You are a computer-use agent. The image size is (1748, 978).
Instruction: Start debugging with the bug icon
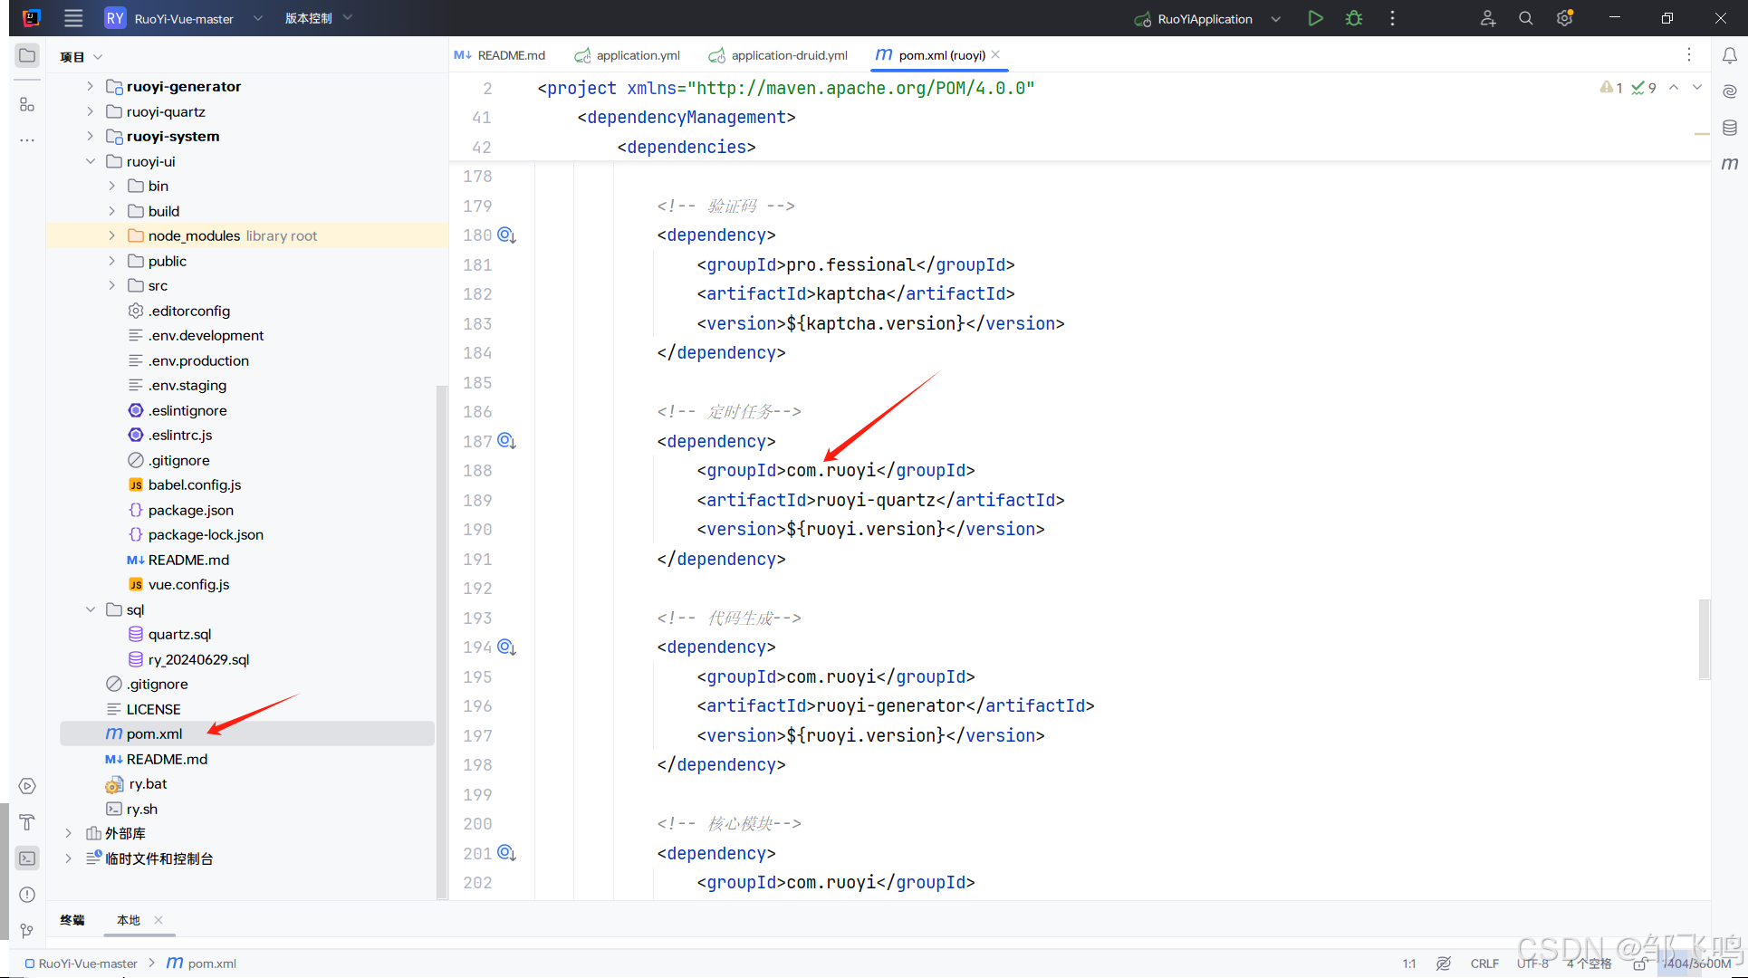click(1354, 18)
